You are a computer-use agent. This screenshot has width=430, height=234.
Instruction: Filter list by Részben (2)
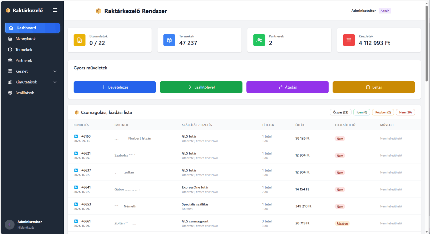coord(383,112)
